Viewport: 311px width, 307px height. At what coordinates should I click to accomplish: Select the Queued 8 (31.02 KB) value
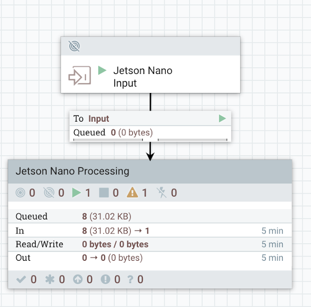click(107, 217)
